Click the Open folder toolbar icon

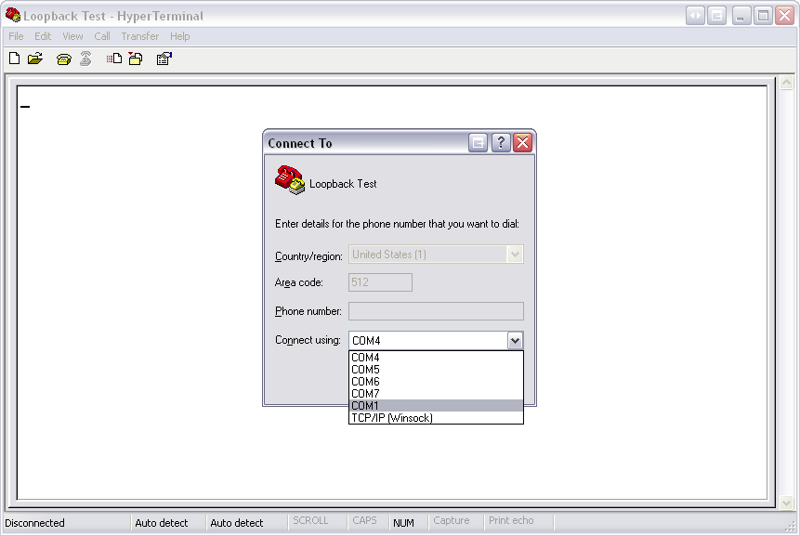(35, 59)
